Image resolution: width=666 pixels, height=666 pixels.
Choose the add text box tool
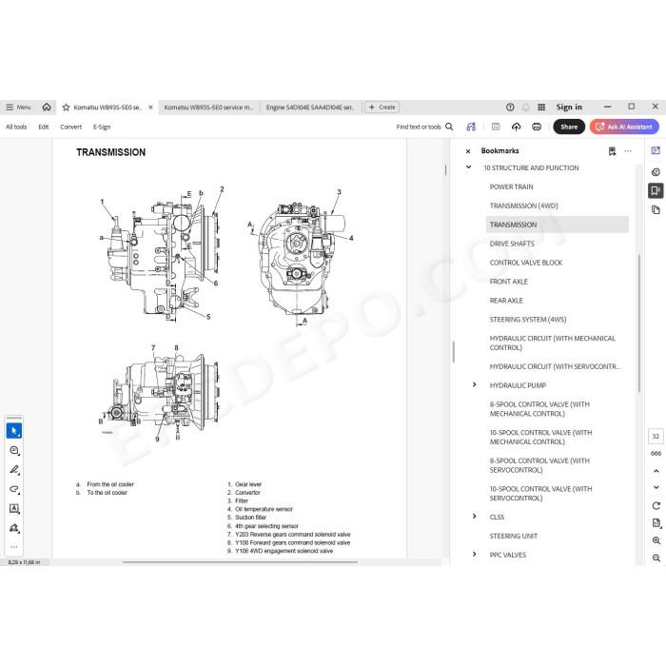point(14,509)
